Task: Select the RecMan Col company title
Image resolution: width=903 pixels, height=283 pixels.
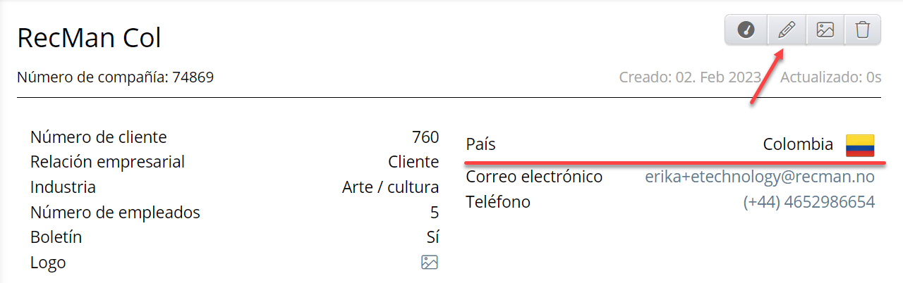Action: click(90, 38)
